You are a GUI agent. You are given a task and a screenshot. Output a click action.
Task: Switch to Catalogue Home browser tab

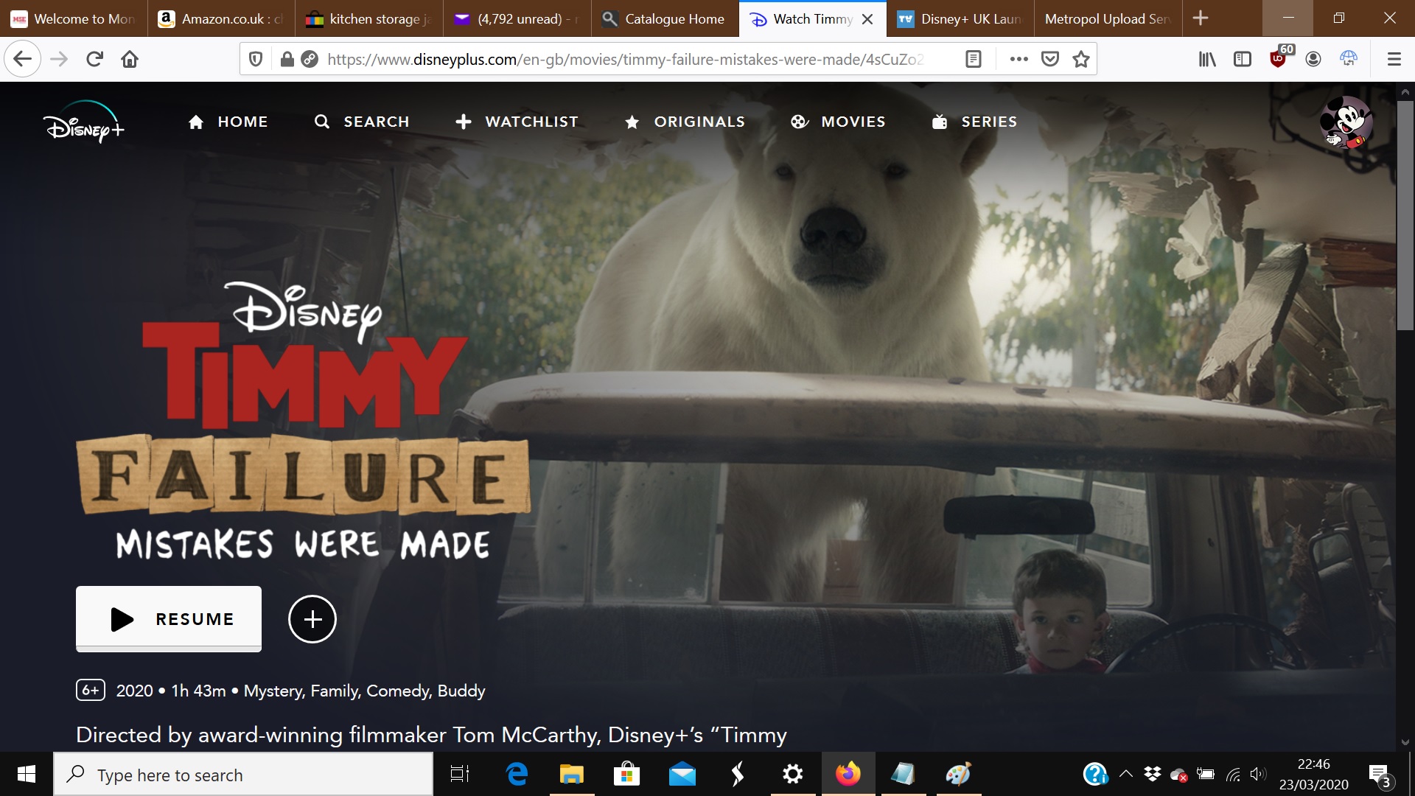tap(665, 18)
